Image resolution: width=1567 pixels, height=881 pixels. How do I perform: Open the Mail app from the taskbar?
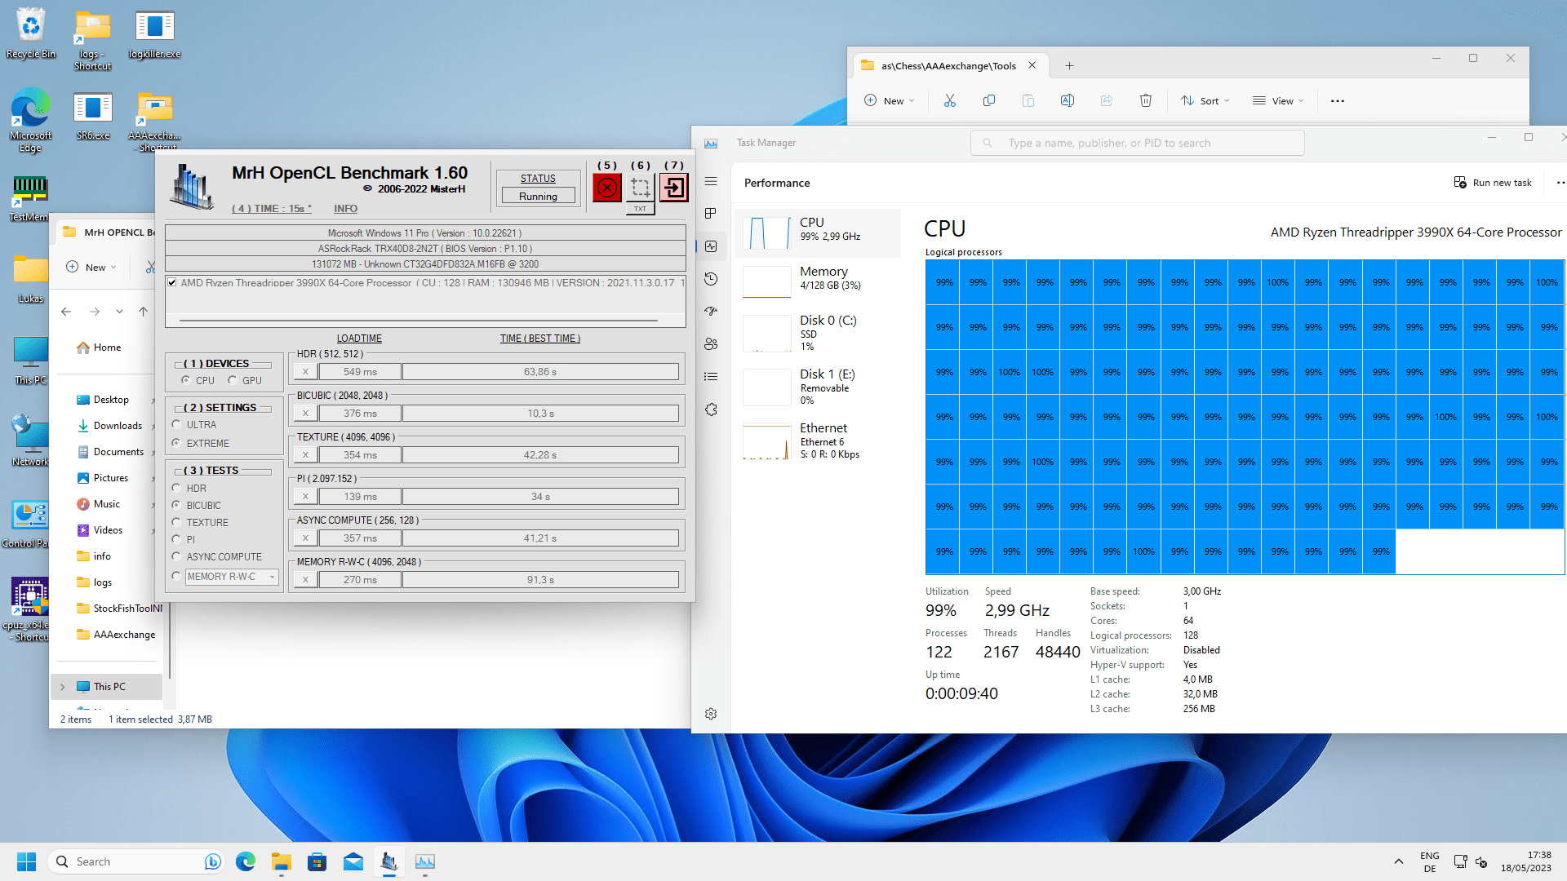[x=353, y=861]
